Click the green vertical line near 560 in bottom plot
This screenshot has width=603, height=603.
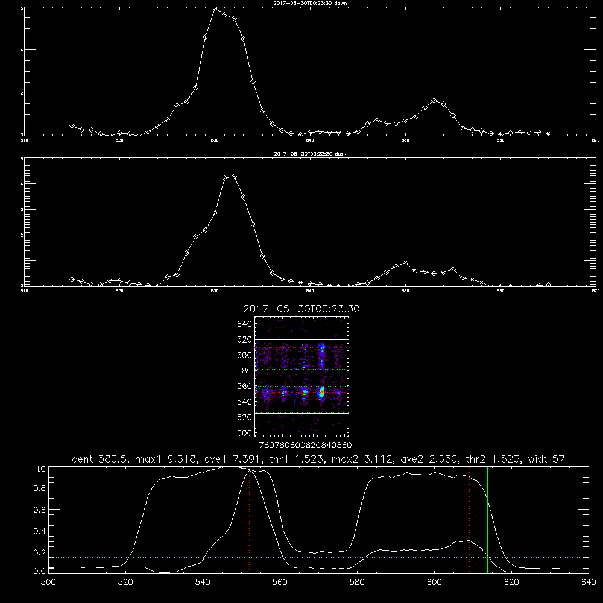pos(277,519)
